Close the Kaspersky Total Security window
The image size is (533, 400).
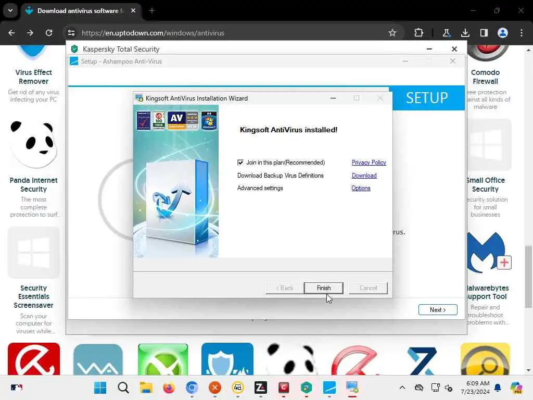click(454, 49)
